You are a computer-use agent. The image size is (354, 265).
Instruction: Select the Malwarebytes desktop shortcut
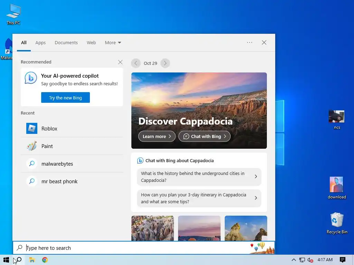[x=6, y=49]
